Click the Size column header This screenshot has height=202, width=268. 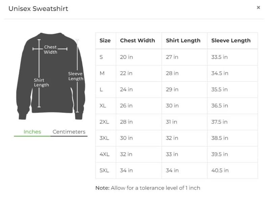105,41
